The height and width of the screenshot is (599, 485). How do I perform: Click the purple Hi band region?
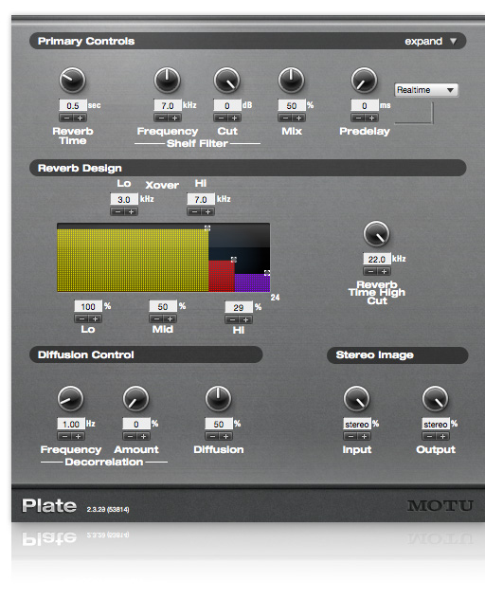252,282
